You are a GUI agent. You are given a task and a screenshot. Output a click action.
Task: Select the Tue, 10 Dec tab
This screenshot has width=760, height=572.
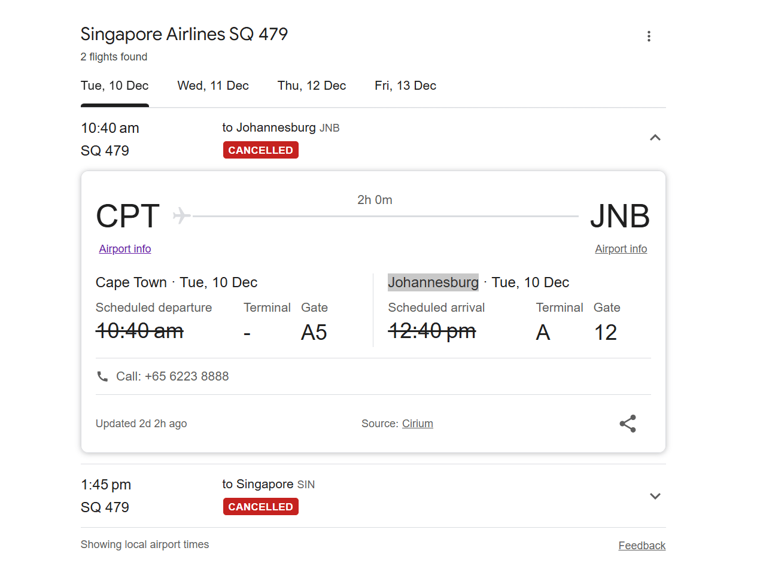click(115, 86)
